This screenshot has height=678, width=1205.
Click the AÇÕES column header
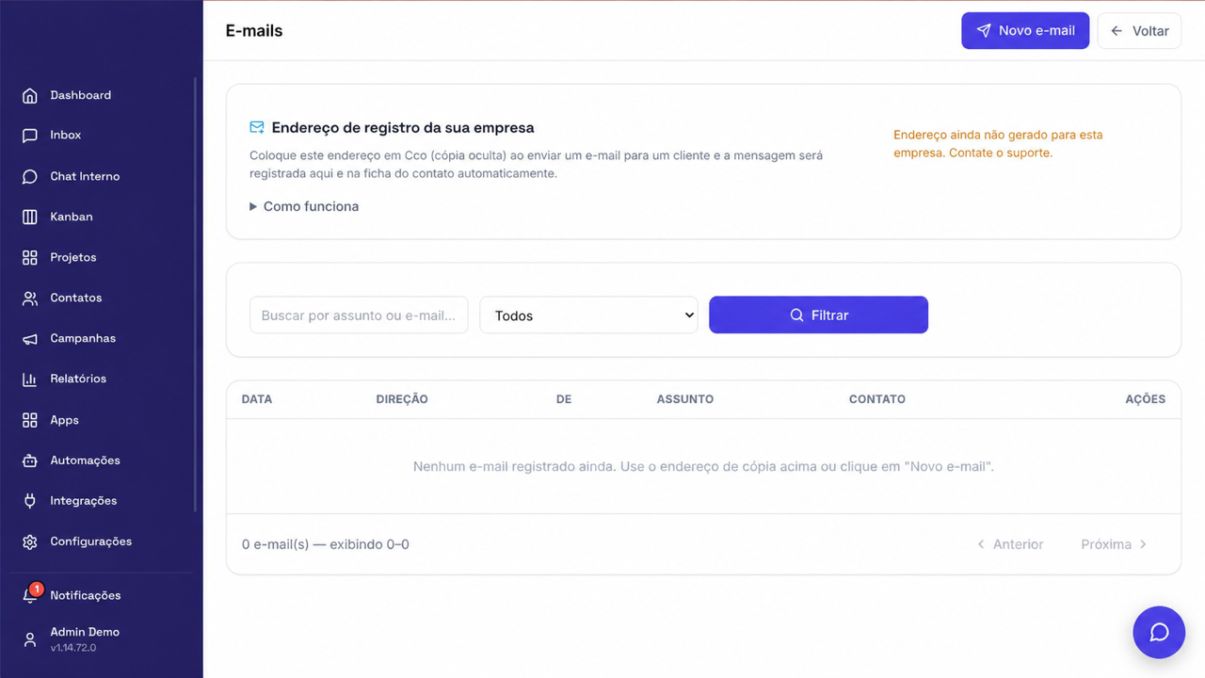pos(1146,399)
